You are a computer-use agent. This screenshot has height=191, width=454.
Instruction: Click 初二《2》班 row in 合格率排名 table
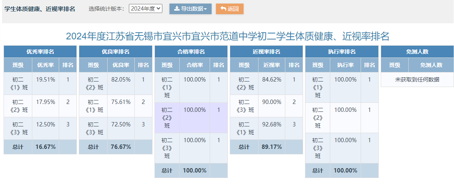tap(191, 118)
